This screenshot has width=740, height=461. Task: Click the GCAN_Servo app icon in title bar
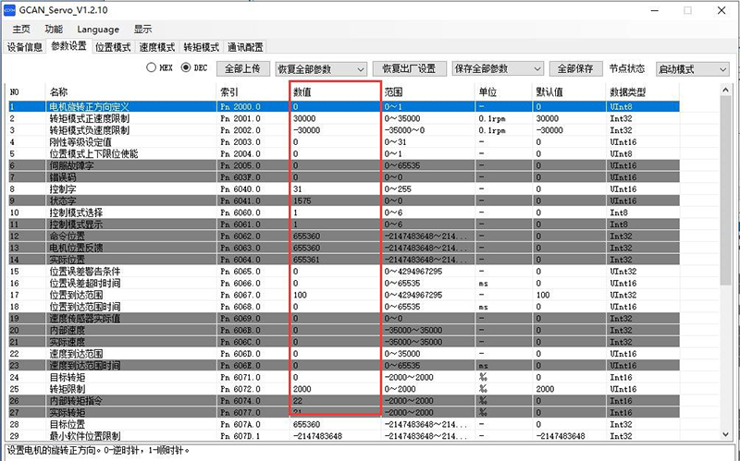(x=9, y=11)
